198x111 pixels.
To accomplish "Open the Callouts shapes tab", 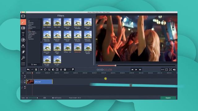I will (23, 46).
